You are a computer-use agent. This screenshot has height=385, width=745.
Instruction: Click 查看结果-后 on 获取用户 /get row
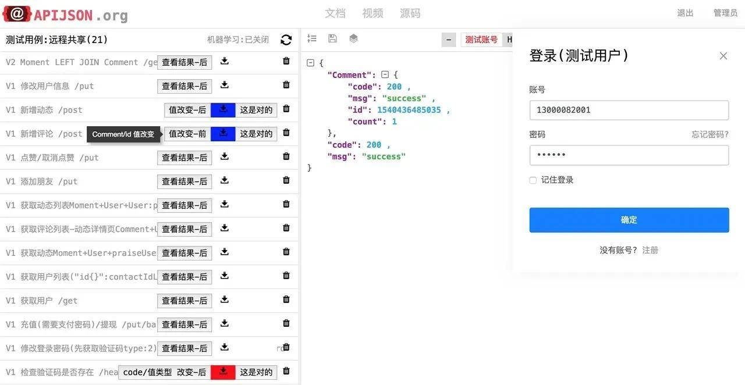click(x=185, y=301)
